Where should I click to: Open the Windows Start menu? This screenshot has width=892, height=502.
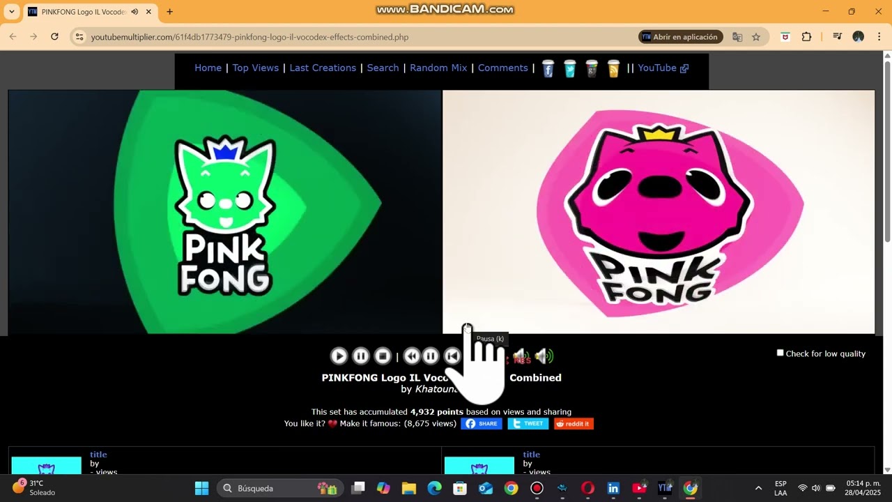click(x=201, y=488)
